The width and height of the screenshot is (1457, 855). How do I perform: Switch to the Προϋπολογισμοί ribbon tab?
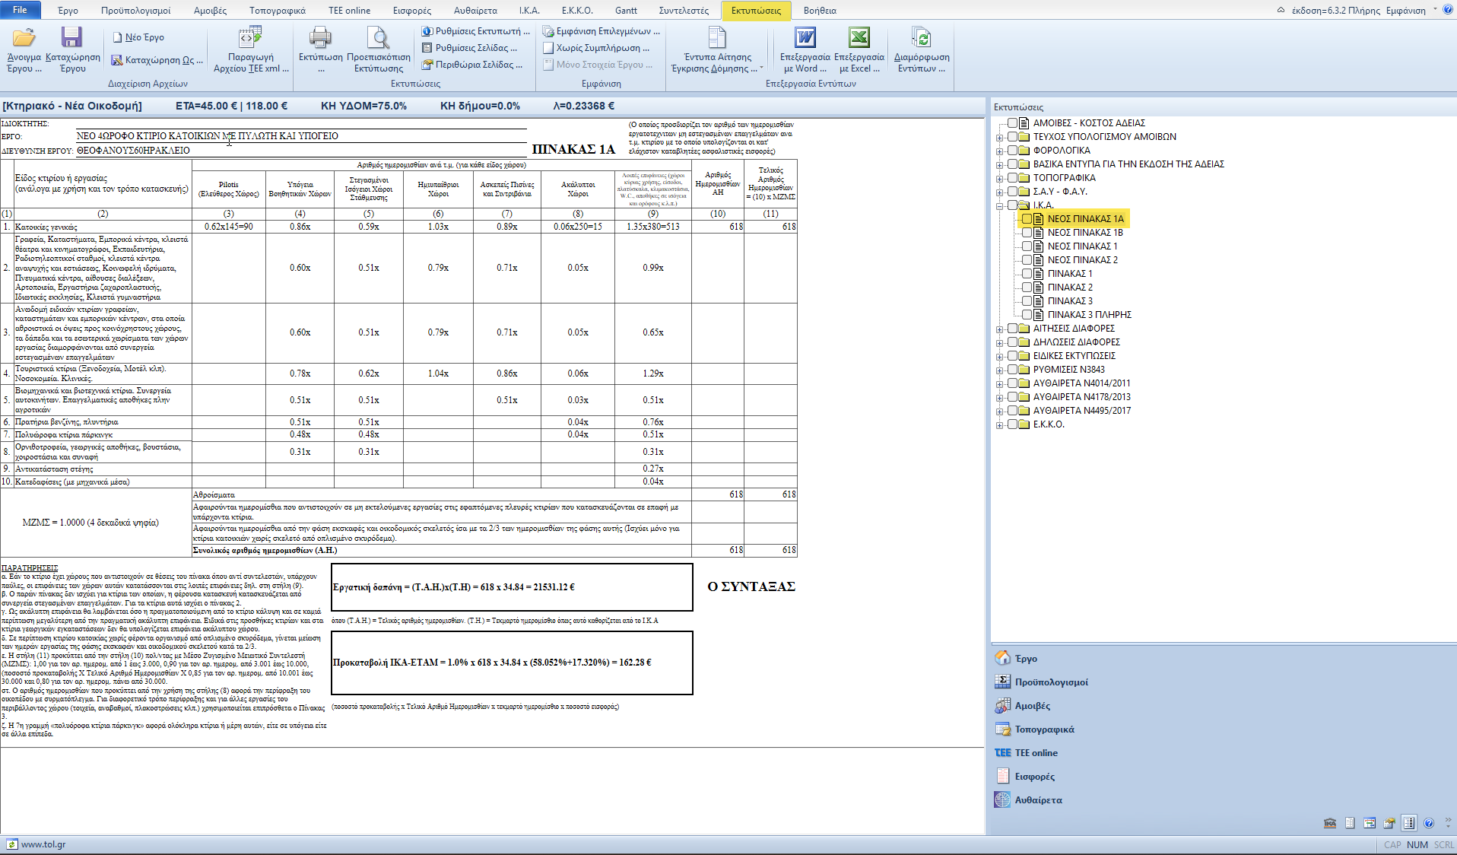click(x=135, y=11)
